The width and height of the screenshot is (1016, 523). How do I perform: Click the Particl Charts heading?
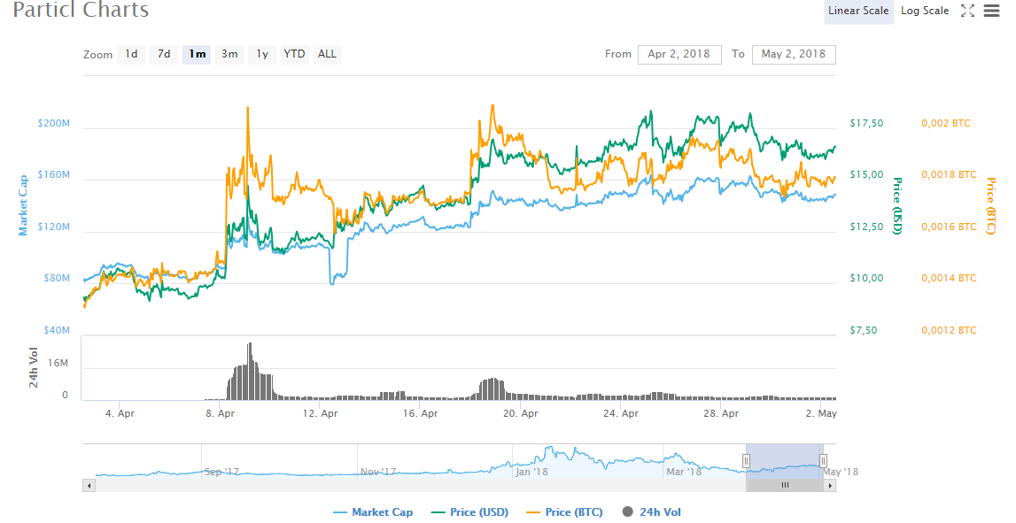(81, 10)
